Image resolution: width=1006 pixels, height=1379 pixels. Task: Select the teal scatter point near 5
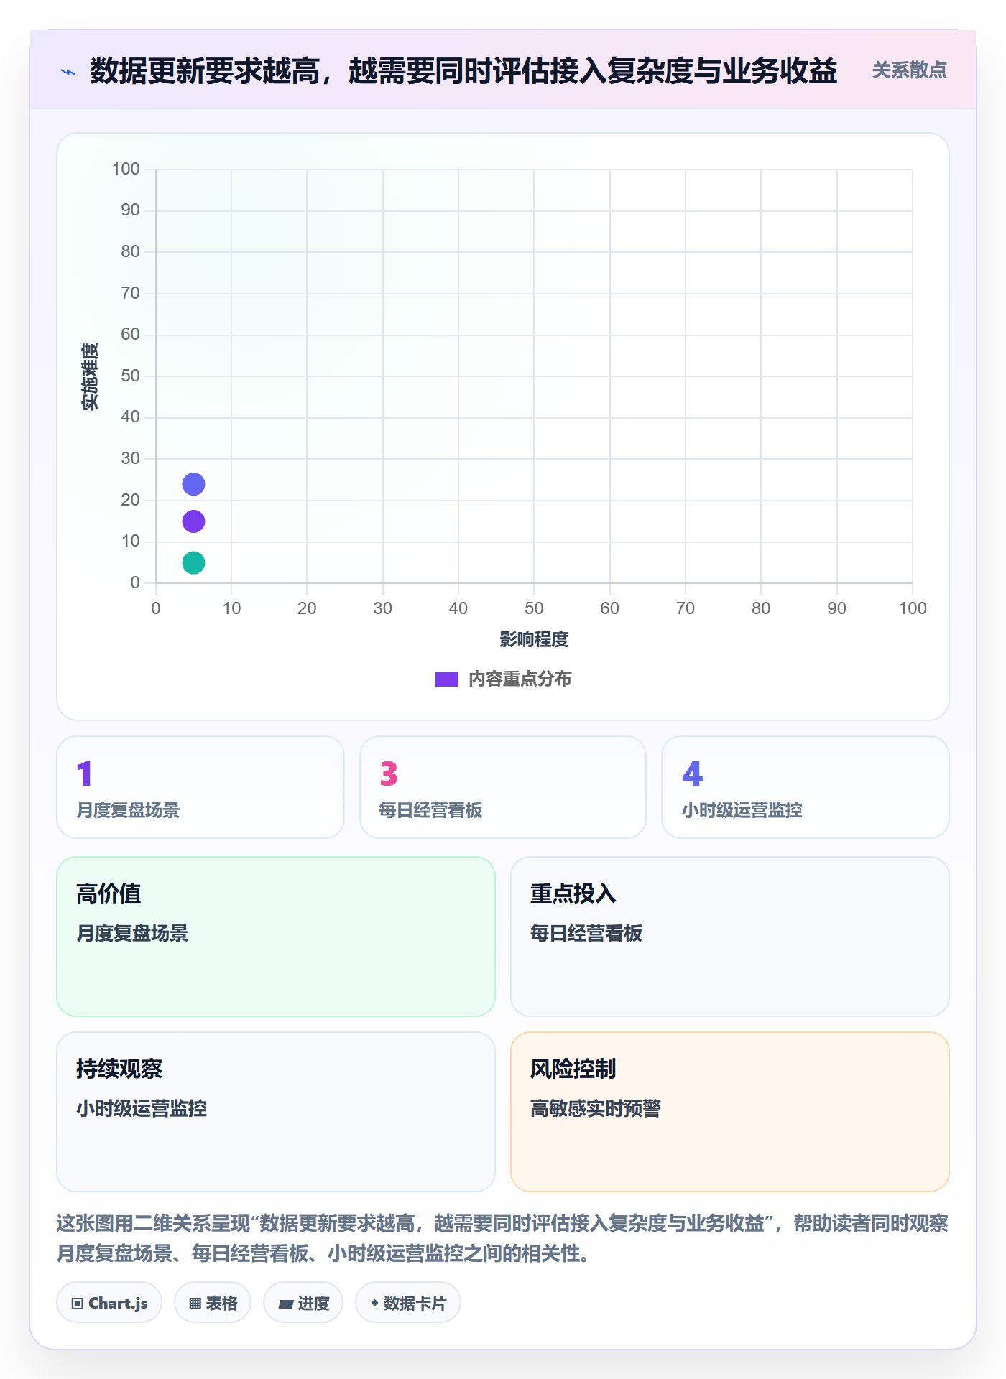coord(193,562)
